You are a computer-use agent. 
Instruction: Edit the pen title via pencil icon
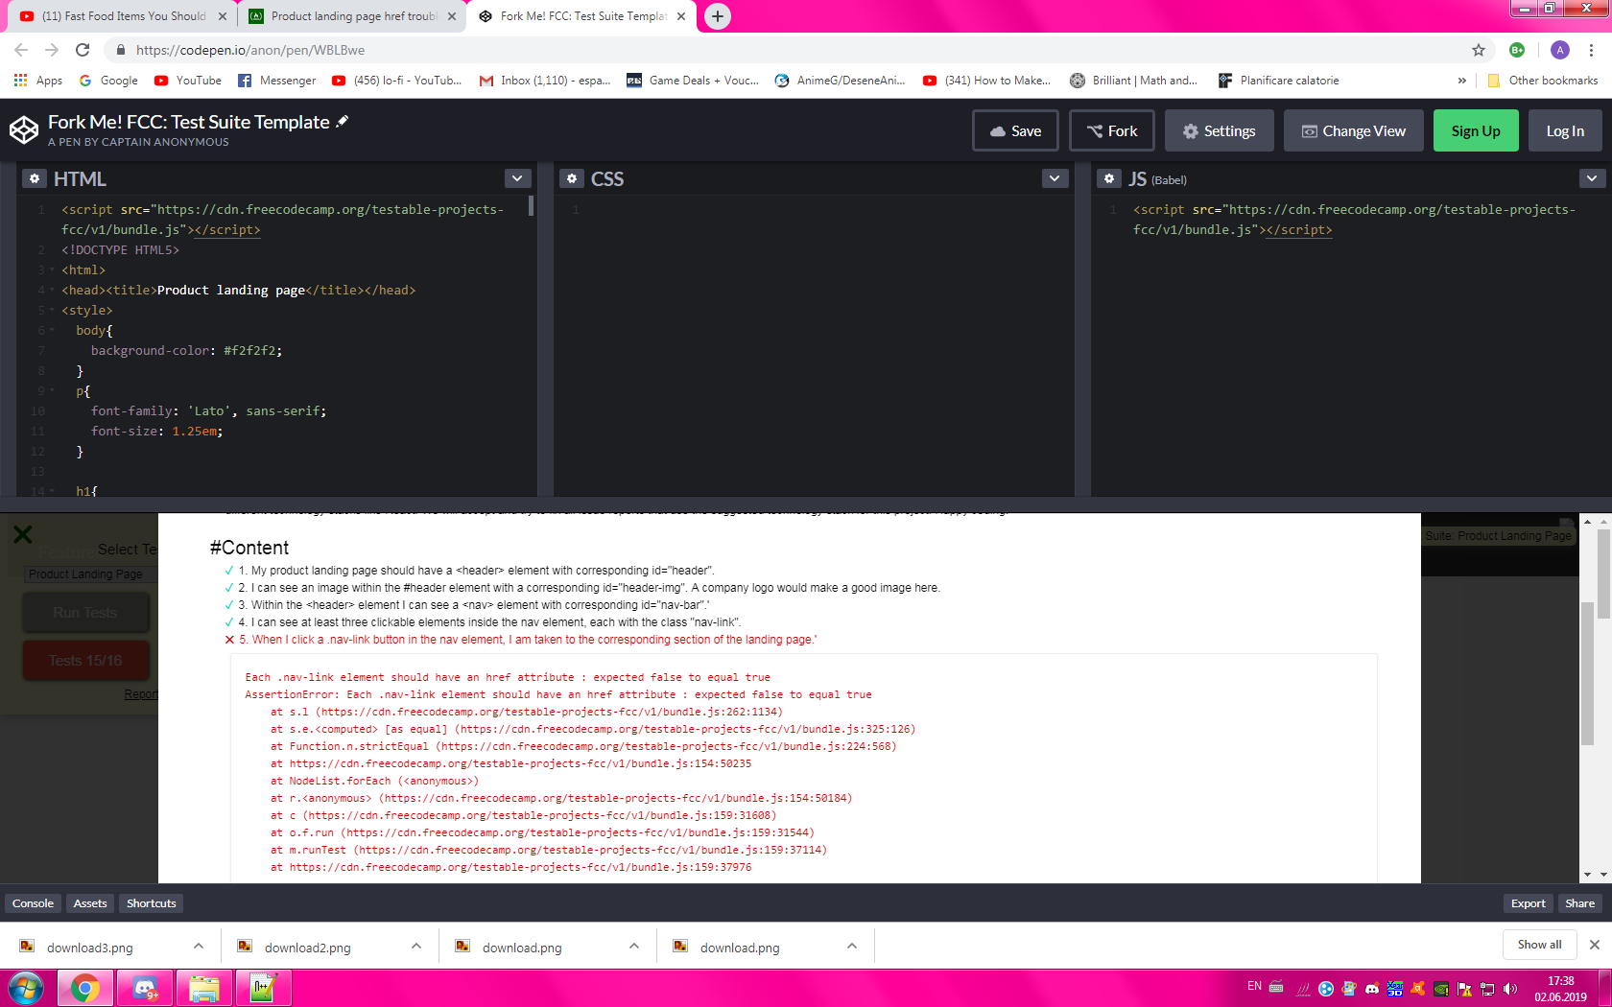click(341, 122)
